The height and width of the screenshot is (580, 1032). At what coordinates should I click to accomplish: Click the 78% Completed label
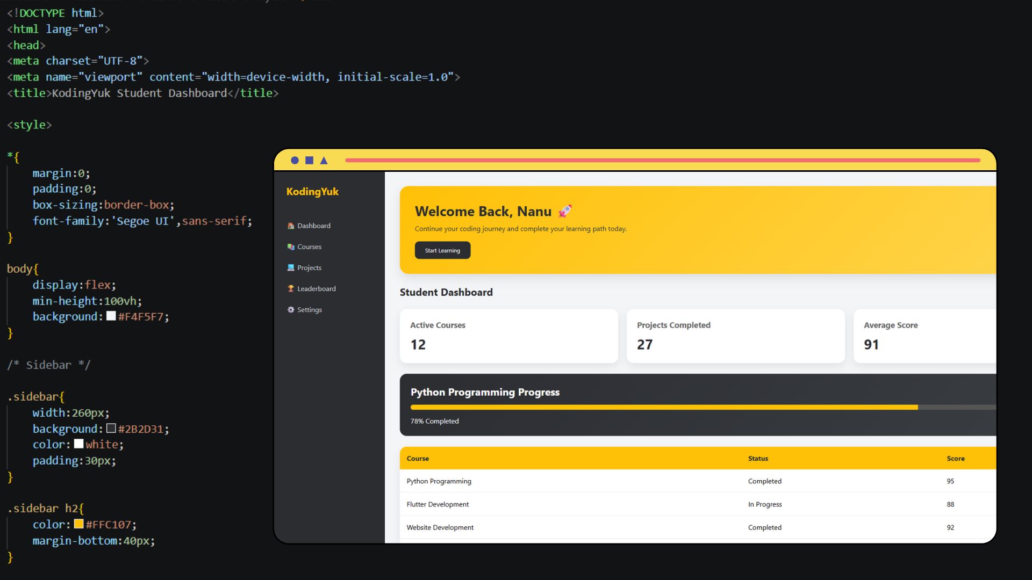click(434, 421)
